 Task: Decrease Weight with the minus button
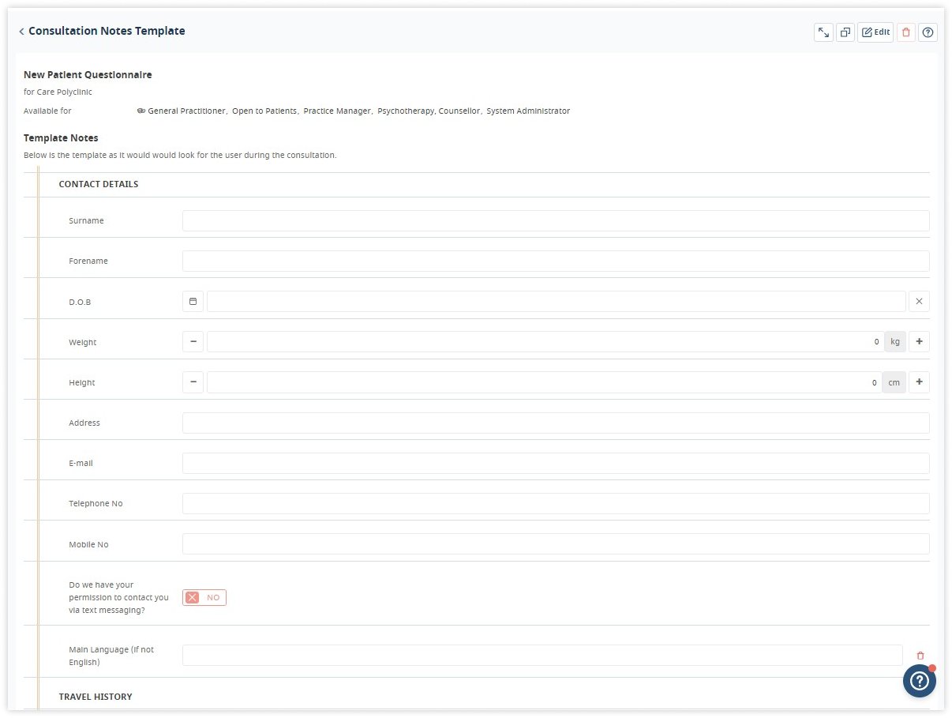193,342
